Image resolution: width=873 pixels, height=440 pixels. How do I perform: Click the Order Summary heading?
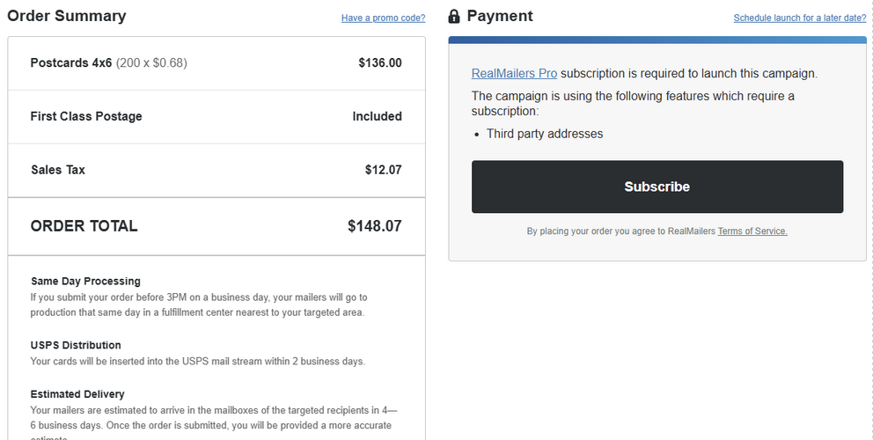click(x=67, y=16)
